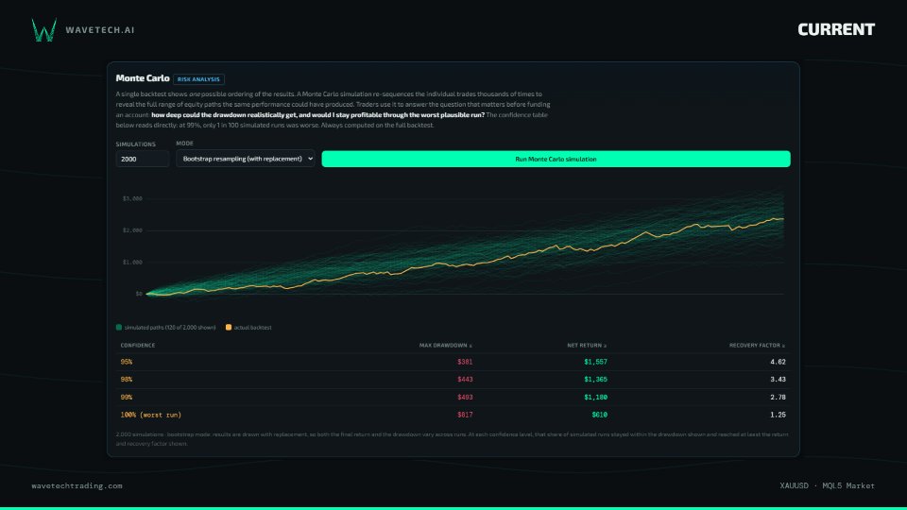Screen dimensions: 907x510
Task: Click the $817 max drawdown value
Action: [x=465, y=415]
